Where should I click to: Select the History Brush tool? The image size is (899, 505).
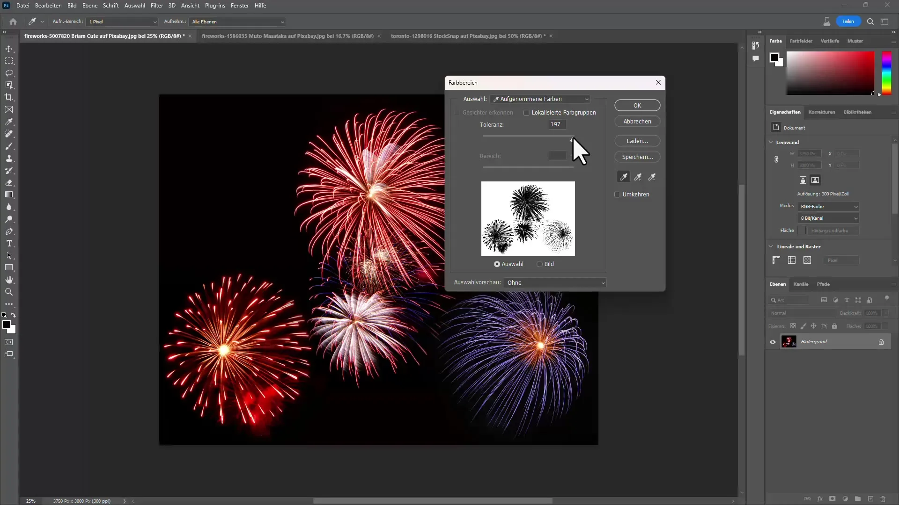click(x=9, y=170)
